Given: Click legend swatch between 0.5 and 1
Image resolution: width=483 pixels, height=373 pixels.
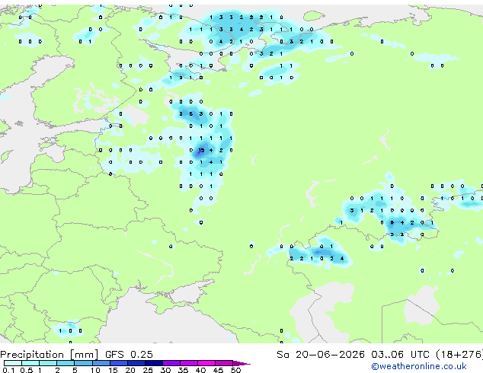Looking at the screenshot, I should 30,363.
